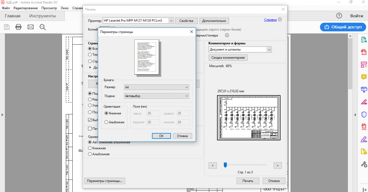The image size is (368, 192).
Task: Open the Protect shield tool in sidebar
Action: [364, 114]
